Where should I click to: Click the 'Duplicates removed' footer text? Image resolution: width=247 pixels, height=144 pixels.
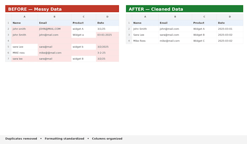coord(21,139)
